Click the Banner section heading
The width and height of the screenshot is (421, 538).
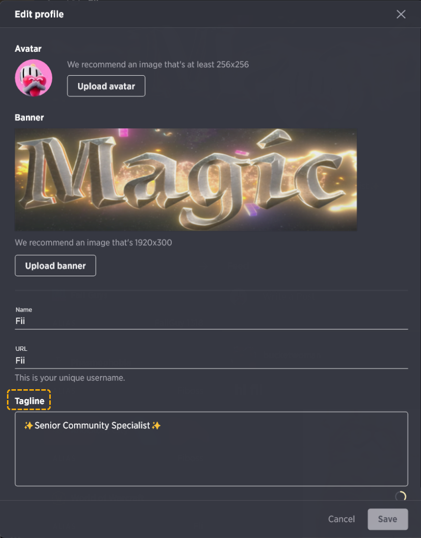click(x=29, y=117)
